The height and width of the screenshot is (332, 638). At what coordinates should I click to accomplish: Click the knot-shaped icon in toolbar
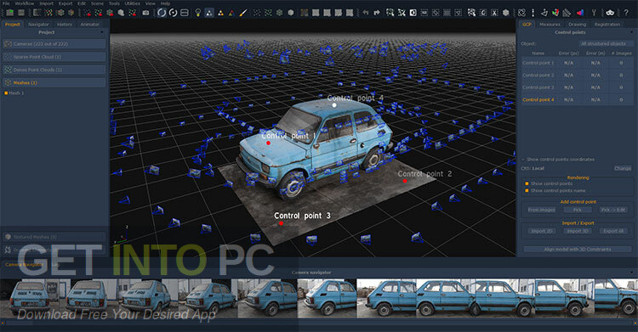coord(521,13)
